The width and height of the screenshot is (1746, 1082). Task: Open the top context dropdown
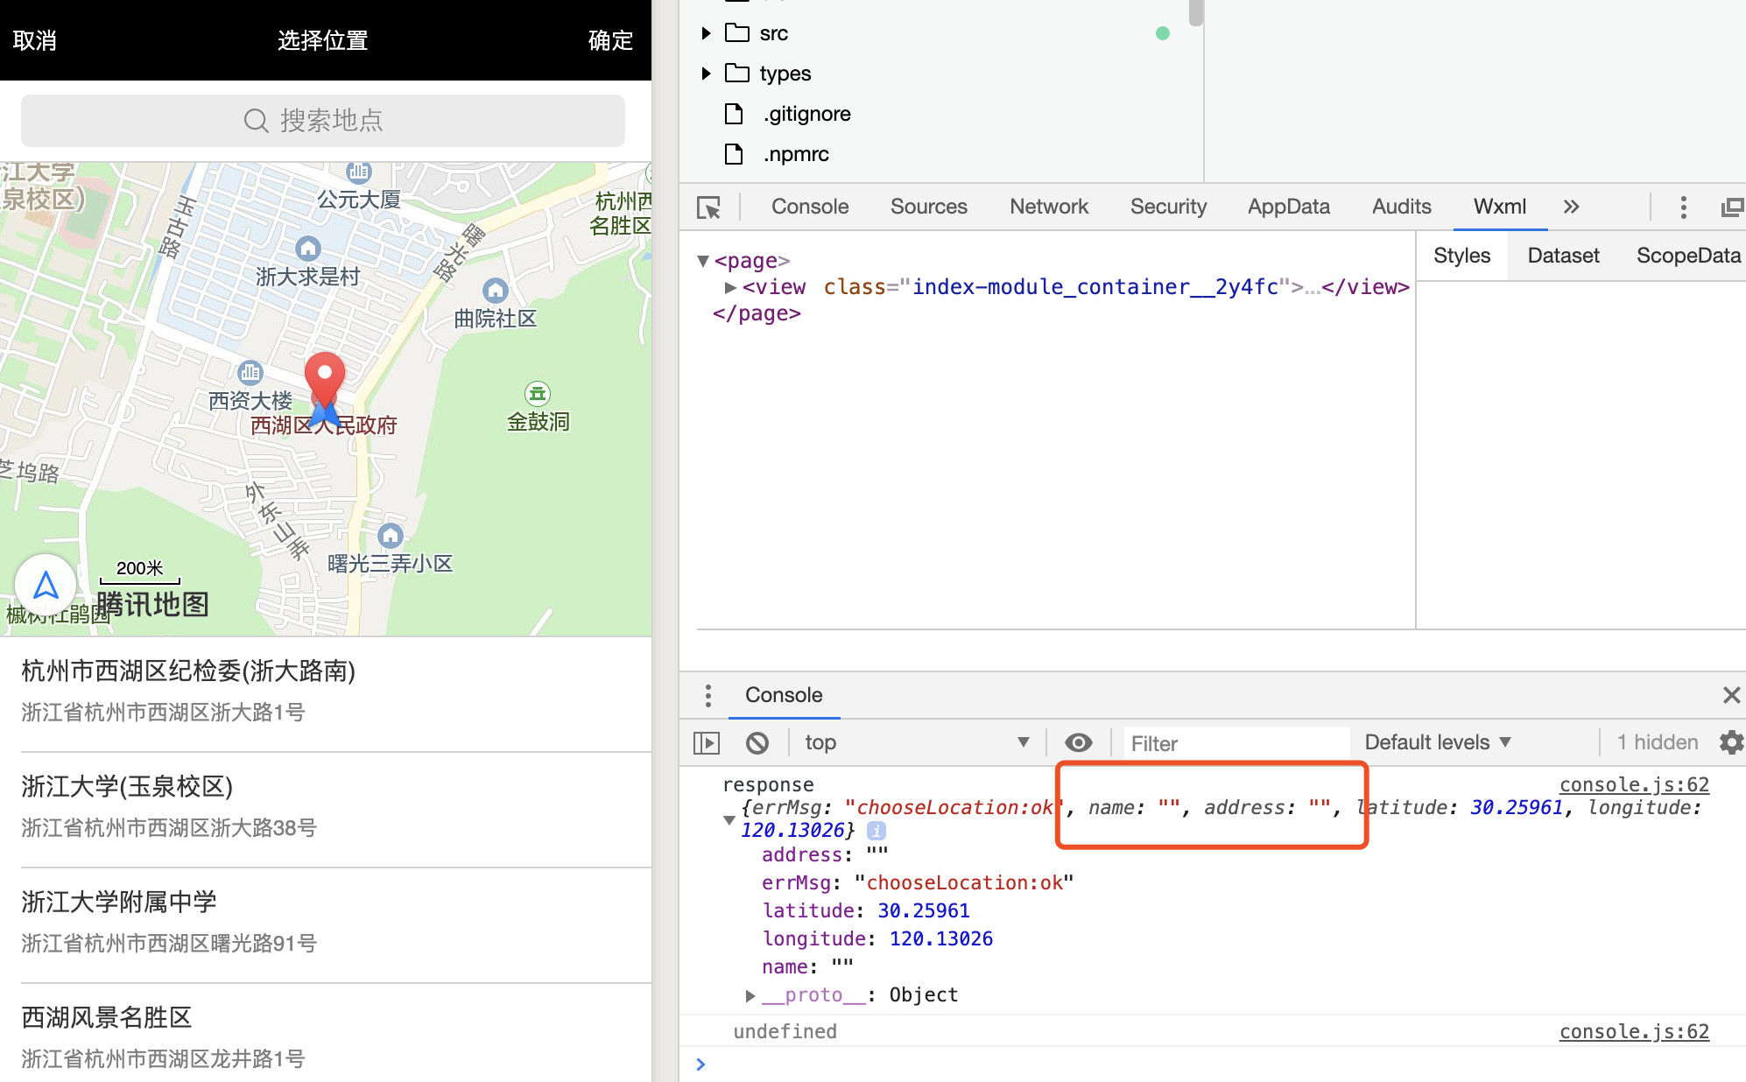click(x=917, y=742)
